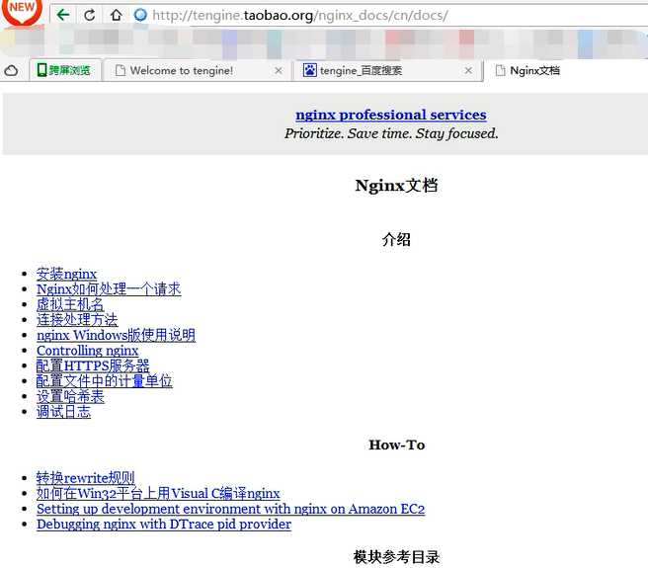Viewport: 648px width, 568px height.
Task: Open 虚拟主机名 link
Action: point(70,304)
